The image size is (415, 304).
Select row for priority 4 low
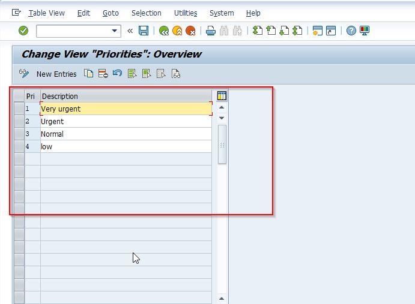click(x=19, y=146)
